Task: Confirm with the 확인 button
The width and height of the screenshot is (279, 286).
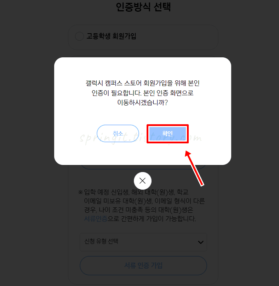Action: tap(167, 134)
